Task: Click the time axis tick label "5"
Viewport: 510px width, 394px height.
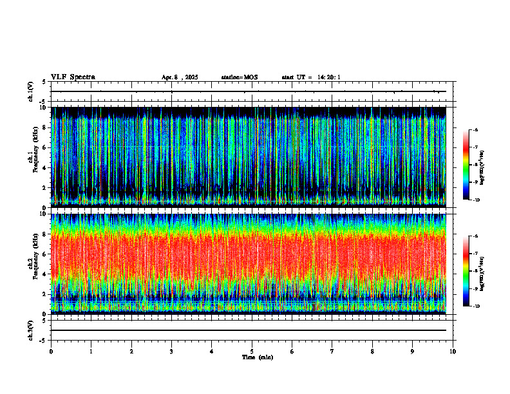Action: point(252,352)
